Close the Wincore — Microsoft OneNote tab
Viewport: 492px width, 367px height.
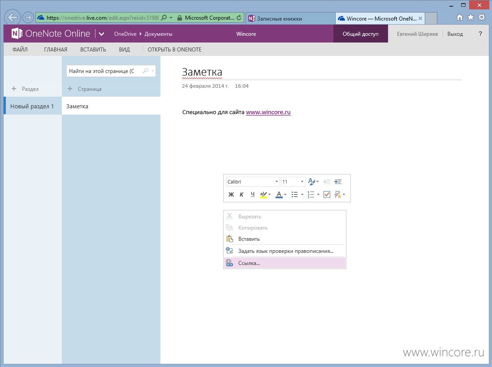point(420,18)
